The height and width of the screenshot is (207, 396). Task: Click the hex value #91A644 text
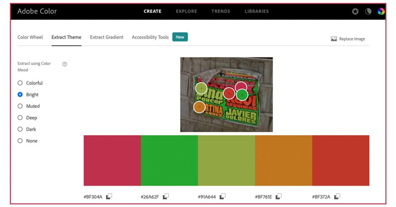(x=207, y=197)
